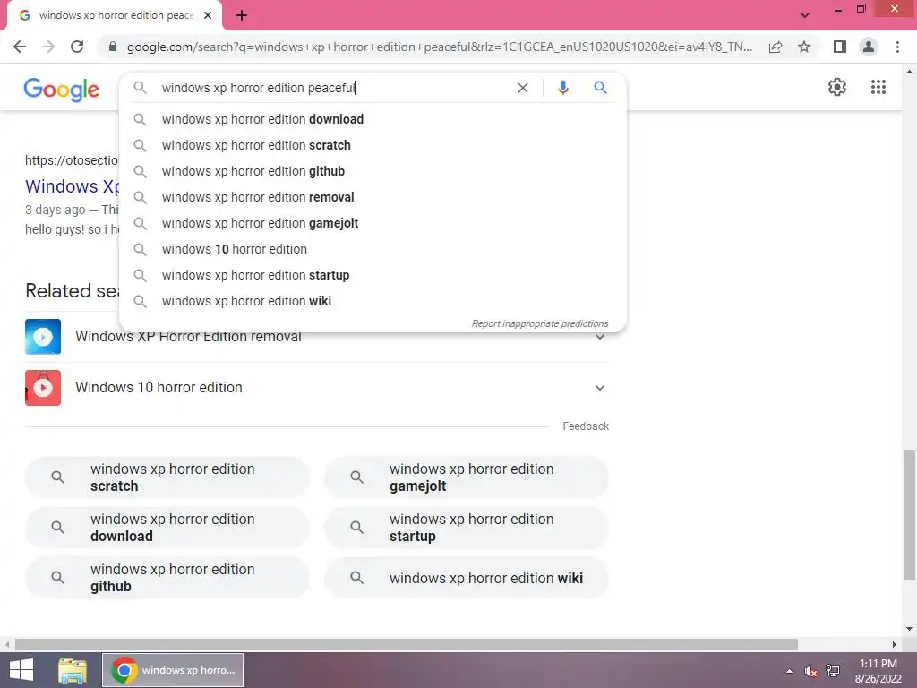
Task: Select suggestion ending in download
Action: tap(373, 119)
